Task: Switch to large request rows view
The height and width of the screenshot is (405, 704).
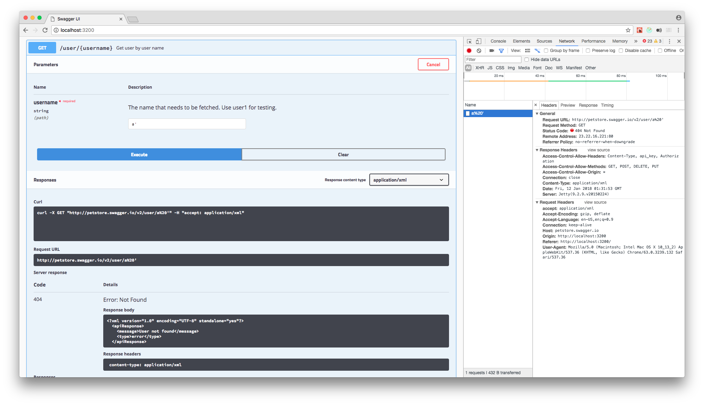Action: coord(528,51)
